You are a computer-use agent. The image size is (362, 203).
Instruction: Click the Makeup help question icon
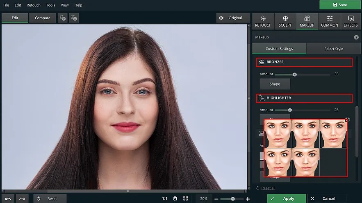coord(356,37)
